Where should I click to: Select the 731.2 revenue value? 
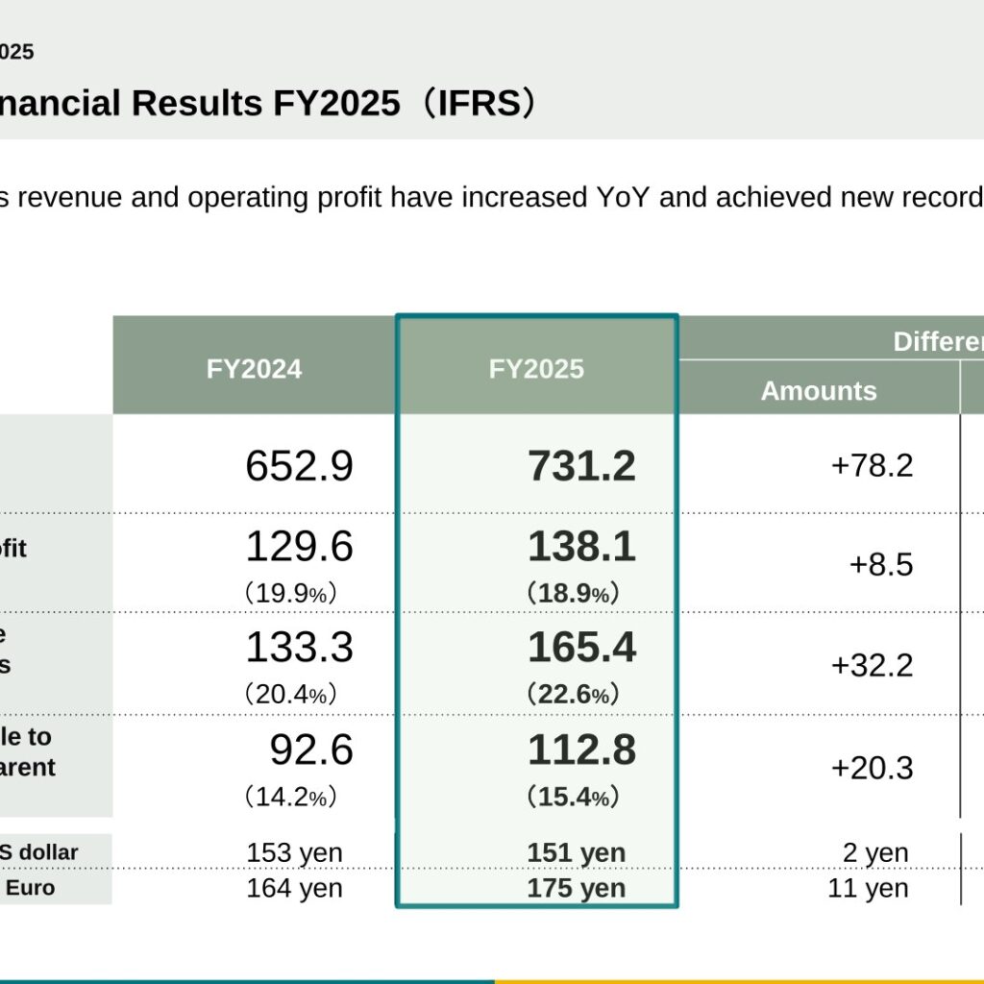pos(581,466)
